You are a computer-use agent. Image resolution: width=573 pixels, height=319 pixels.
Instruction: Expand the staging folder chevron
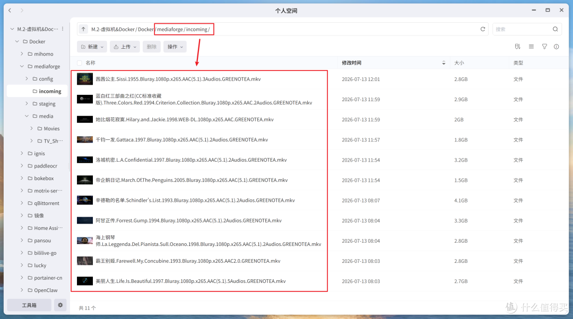point(27,104)
